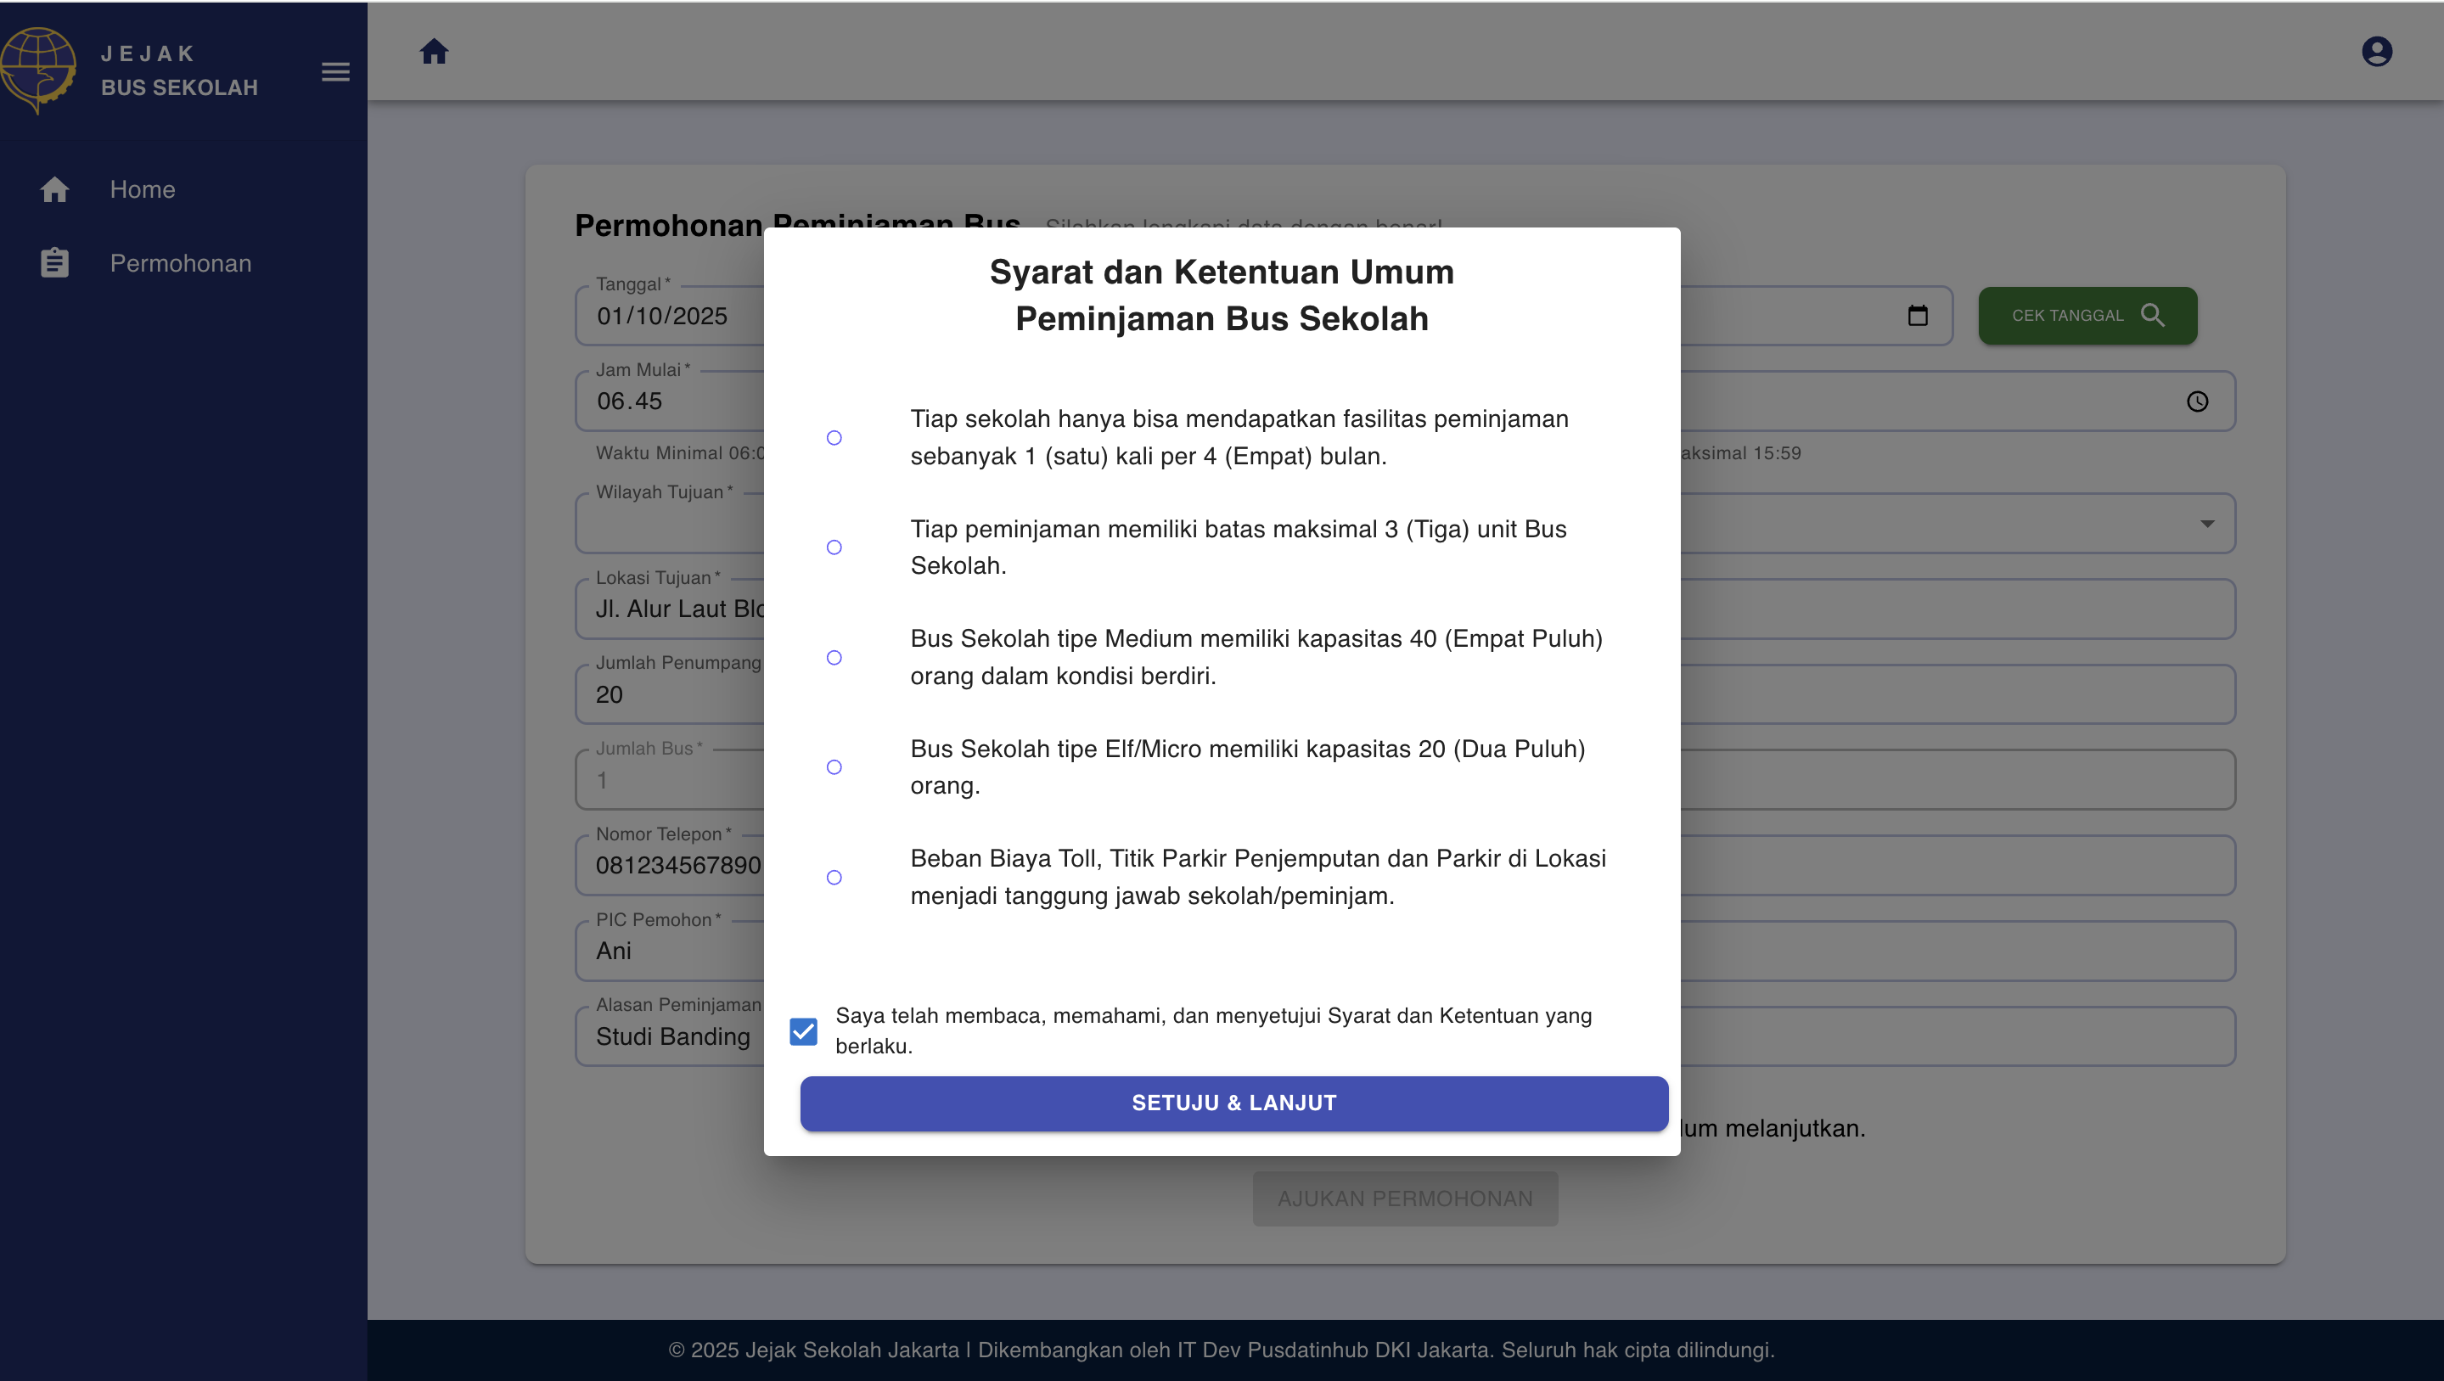Go to Home in sidebar menu
Screen dimensions: 2444x1381
(x=143, y=189)
